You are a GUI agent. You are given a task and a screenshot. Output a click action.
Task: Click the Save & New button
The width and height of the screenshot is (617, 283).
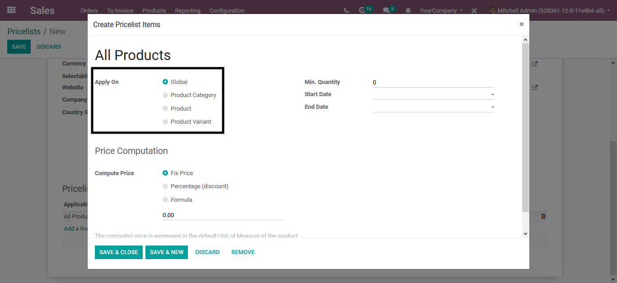[167, 252]
